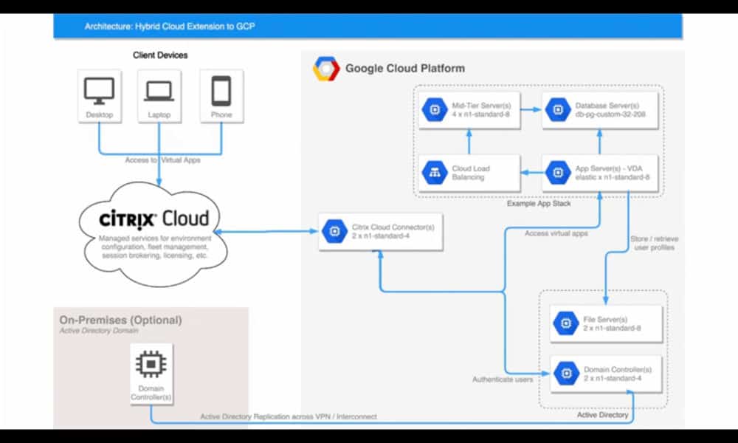This screenshot has width=738, height=443.
Task: Click the File Server compute icon
Action: coord(566,323)
